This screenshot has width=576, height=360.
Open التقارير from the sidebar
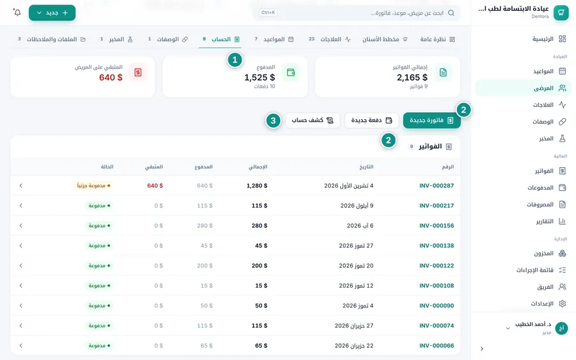click(x=524, y=221)
